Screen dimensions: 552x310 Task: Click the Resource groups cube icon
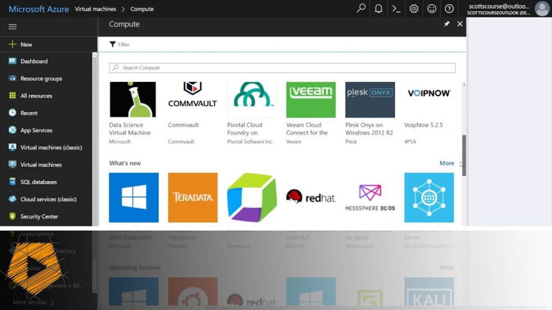(12, 78)
